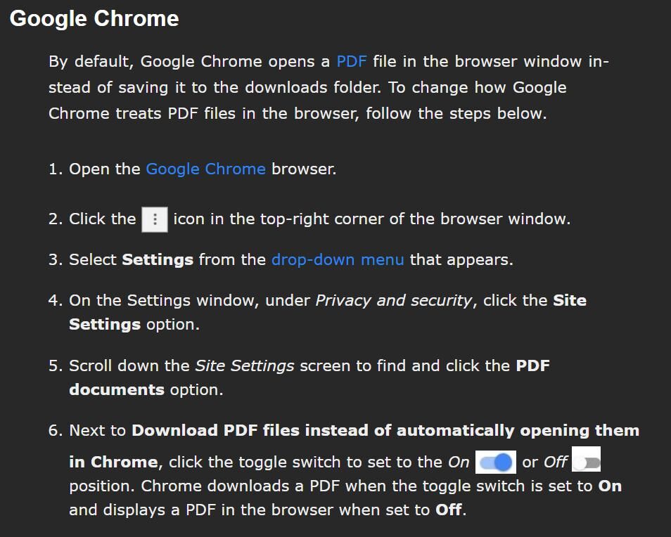
Task: Click the bold Settings word in step 3
Action: point(158,259)
